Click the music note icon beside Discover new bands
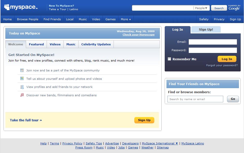Screen dimensions: 244x153 click(22, 95)
